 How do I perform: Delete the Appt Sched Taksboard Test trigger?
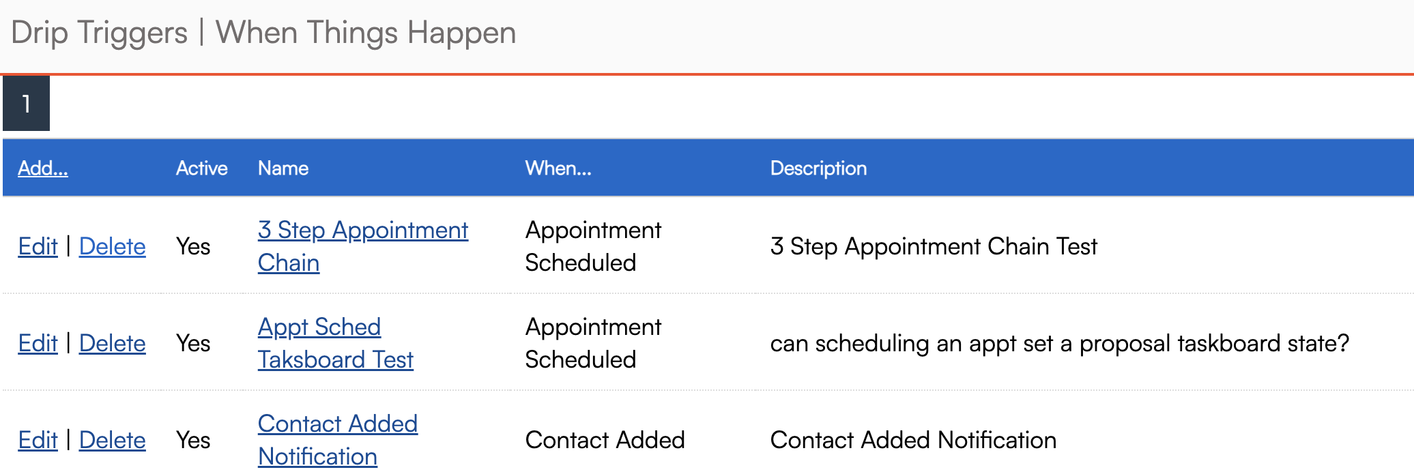tap(112, 343)
